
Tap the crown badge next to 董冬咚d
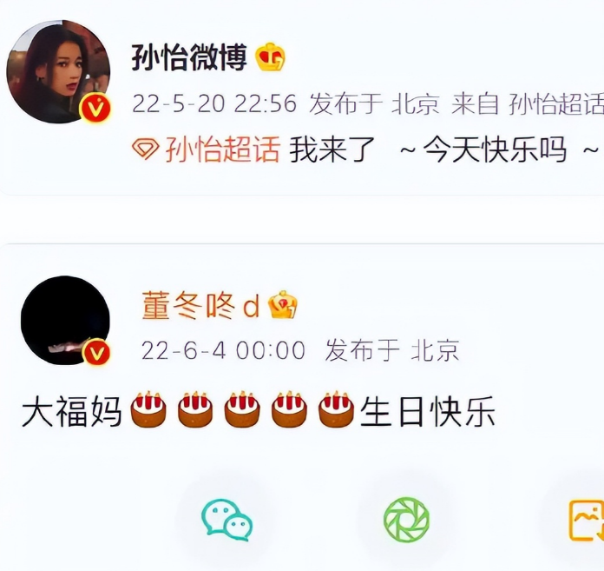tap(283, 304)
